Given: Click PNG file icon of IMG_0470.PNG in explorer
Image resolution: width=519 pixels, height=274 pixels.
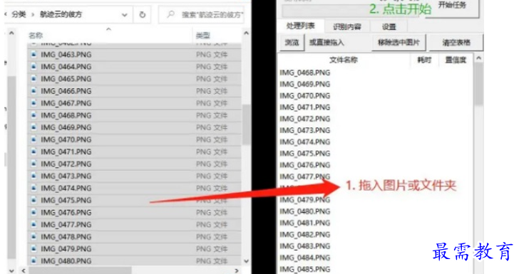Looking at the screenshot, I should coord(34,139).
